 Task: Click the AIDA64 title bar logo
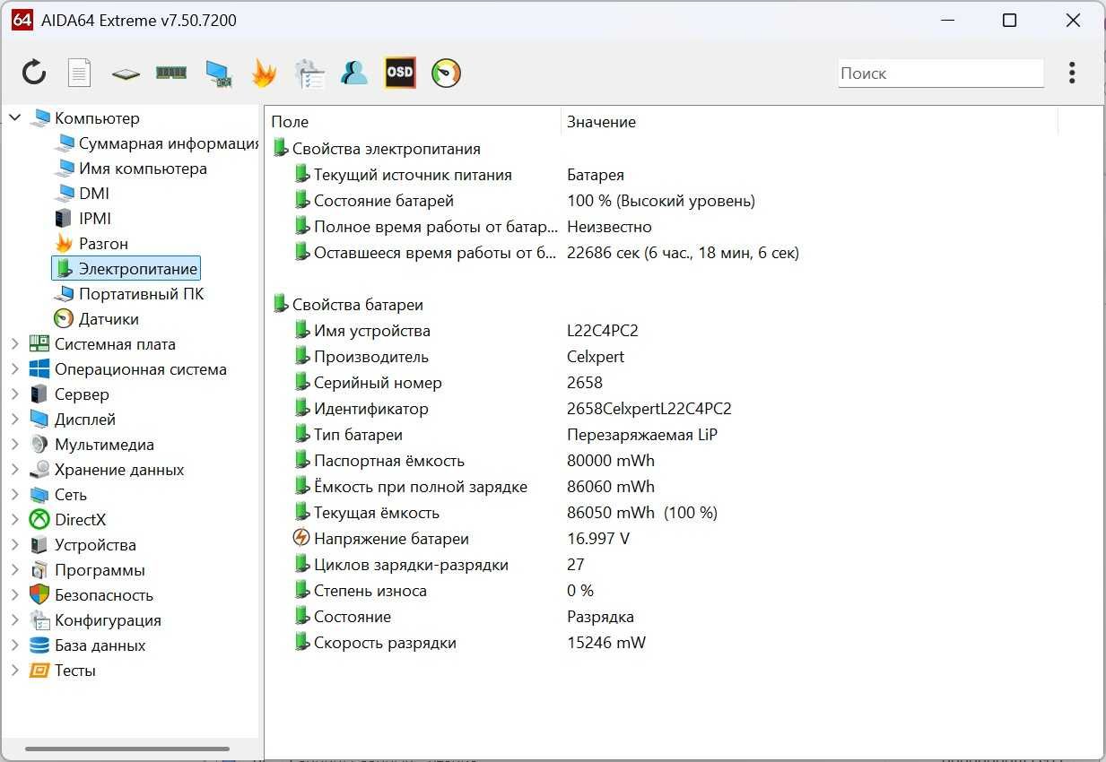[22, 20]
